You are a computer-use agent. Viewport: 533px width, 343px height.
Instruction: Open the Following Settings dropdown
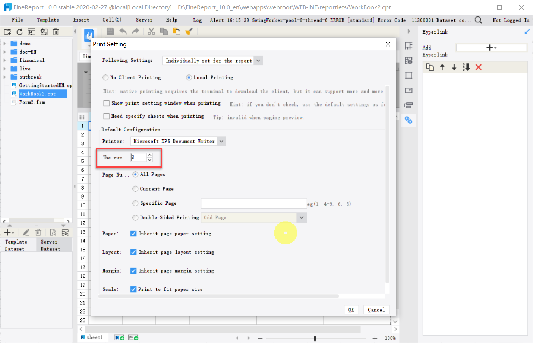pos(258,60)
